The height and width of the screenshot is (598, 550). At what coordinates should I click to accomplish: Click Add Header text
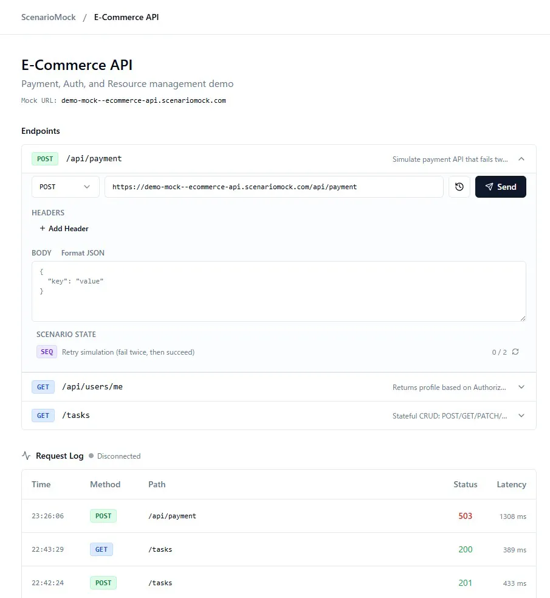(69, 229)
